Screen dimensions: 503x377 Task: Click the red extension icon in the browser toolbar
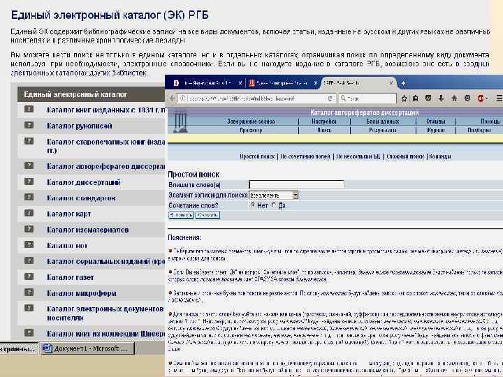480,98
